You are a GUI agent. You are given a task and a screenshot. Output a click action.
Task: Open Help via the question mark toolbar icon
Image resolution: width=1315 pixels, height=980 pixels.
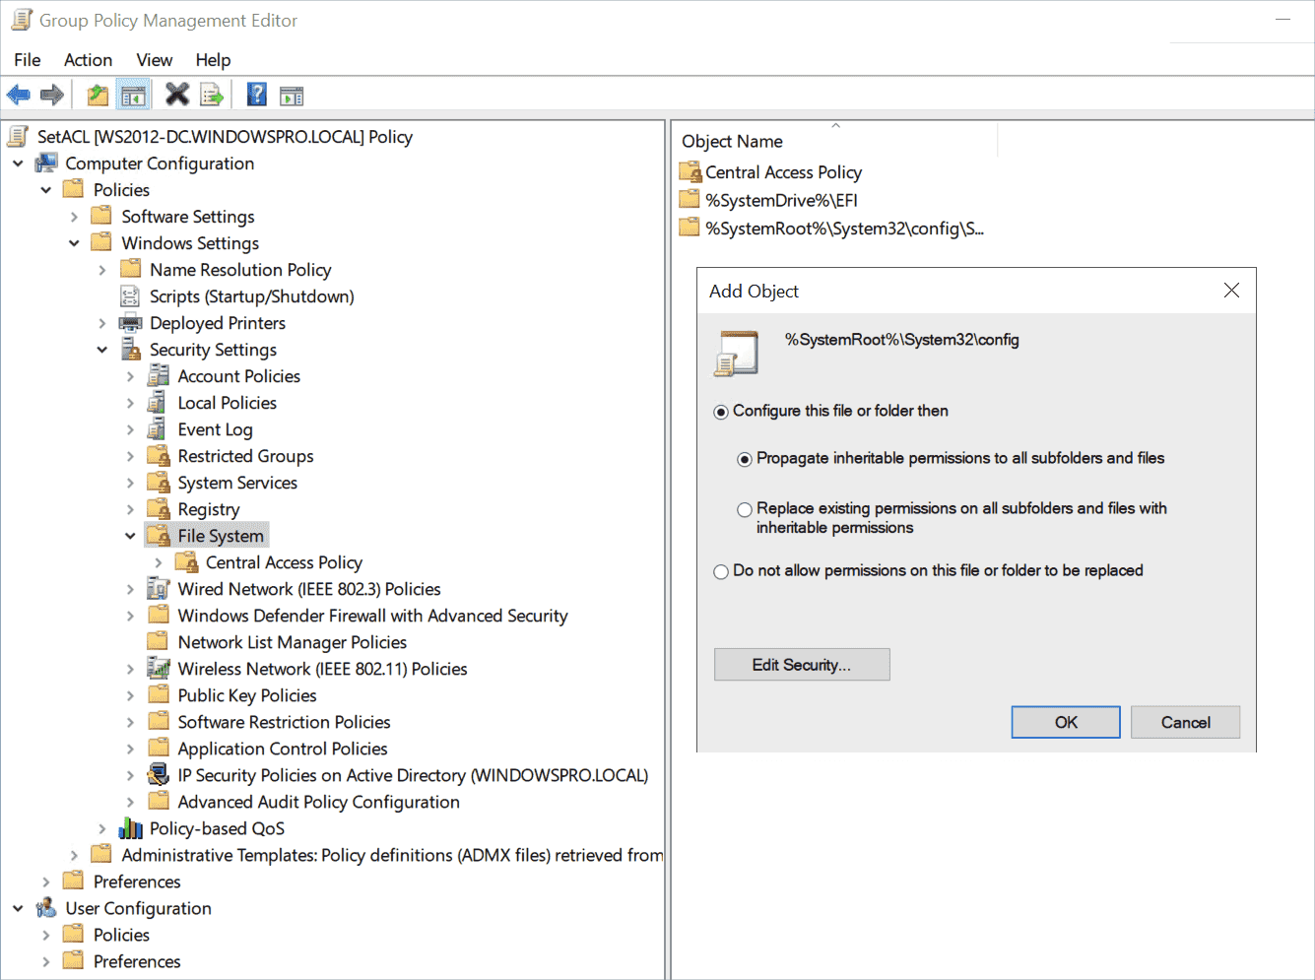[255, 94]
